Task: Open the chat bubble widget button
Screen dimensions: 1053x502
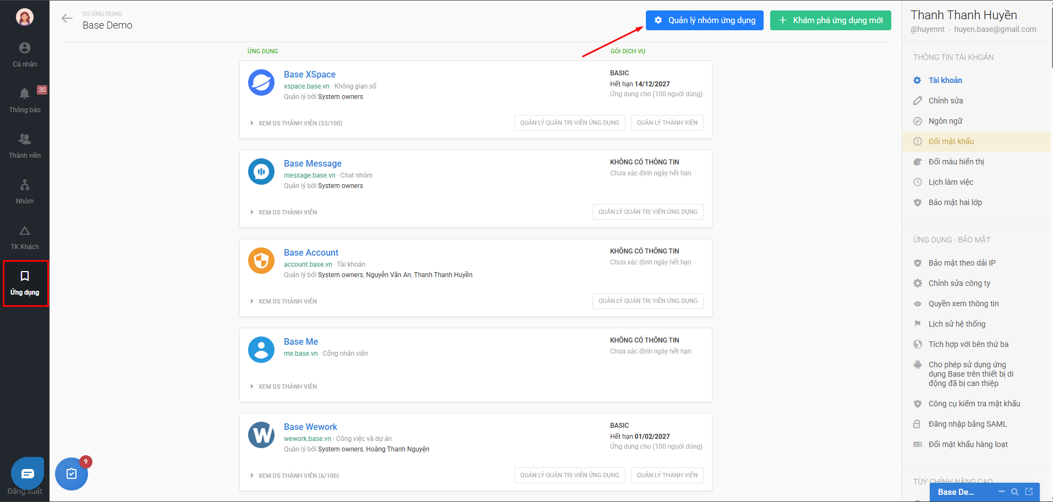Action: click(28, 473)
